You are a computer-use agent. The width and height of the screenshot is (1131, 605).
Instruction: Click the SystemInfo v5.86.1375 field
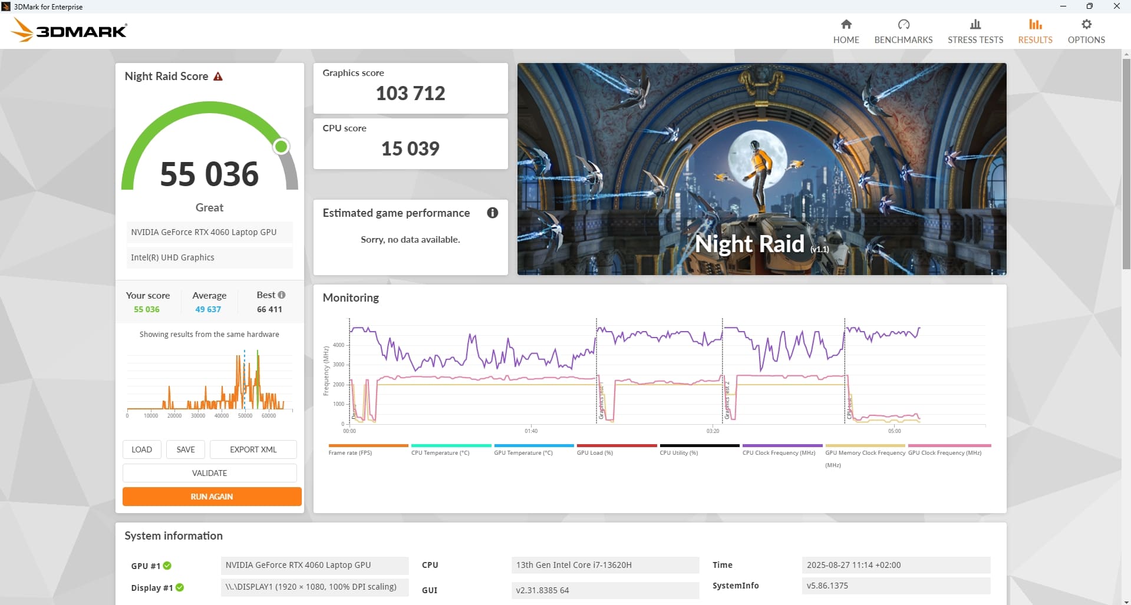[x=896, y=586]
